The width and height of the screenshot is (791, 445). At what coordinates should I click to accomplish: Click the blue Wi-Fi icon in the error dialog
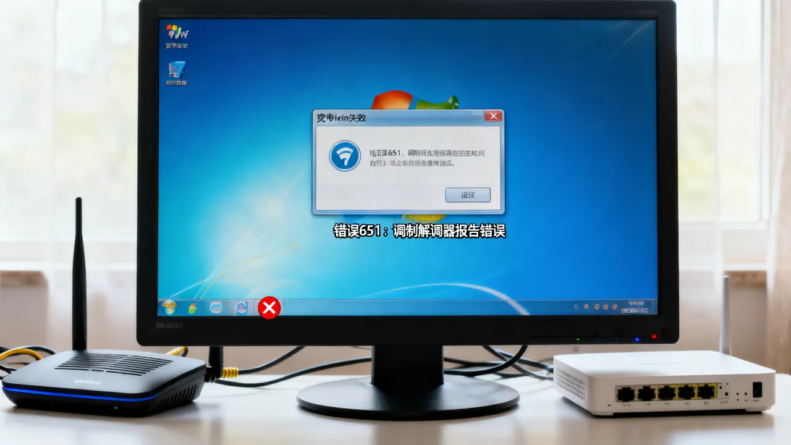pos(345,156)
